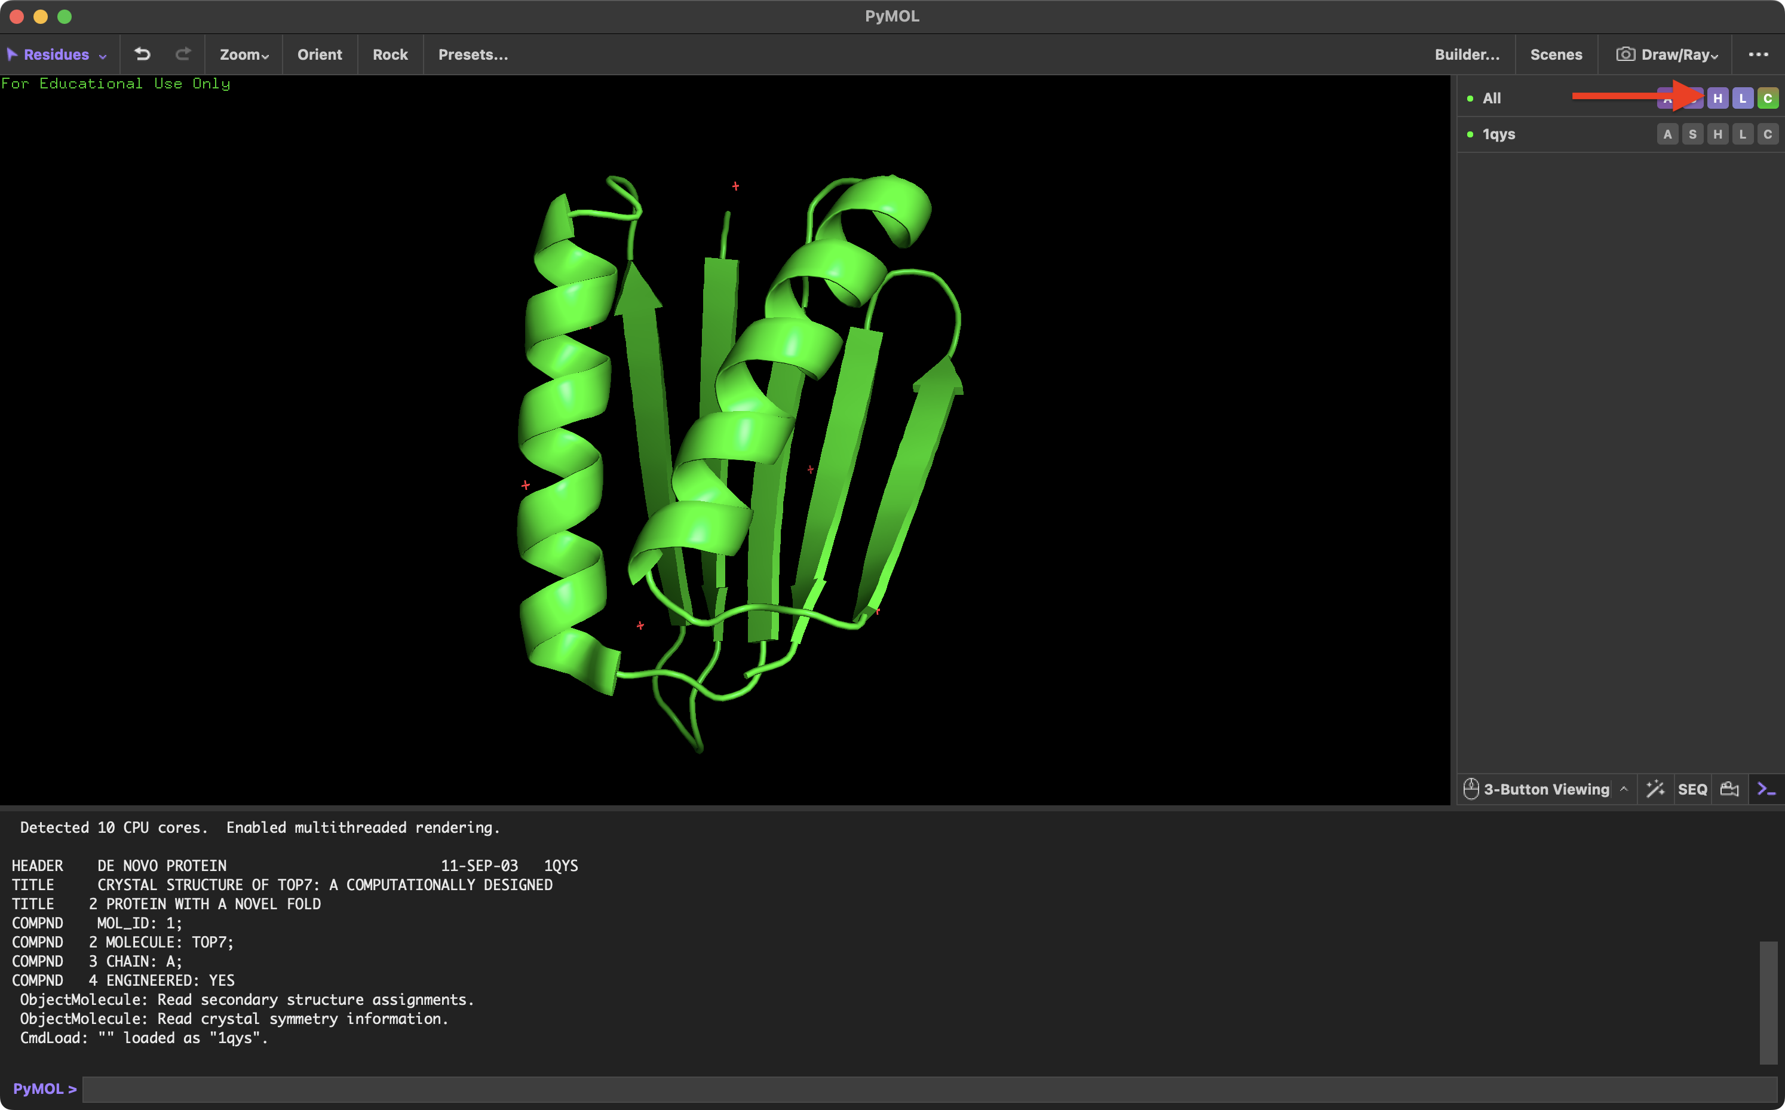Click 'COMPND 2 MOLECULE: TOP7;' line
Viewport: 1785px width, 1110px height.
click(x=122, y=942)
